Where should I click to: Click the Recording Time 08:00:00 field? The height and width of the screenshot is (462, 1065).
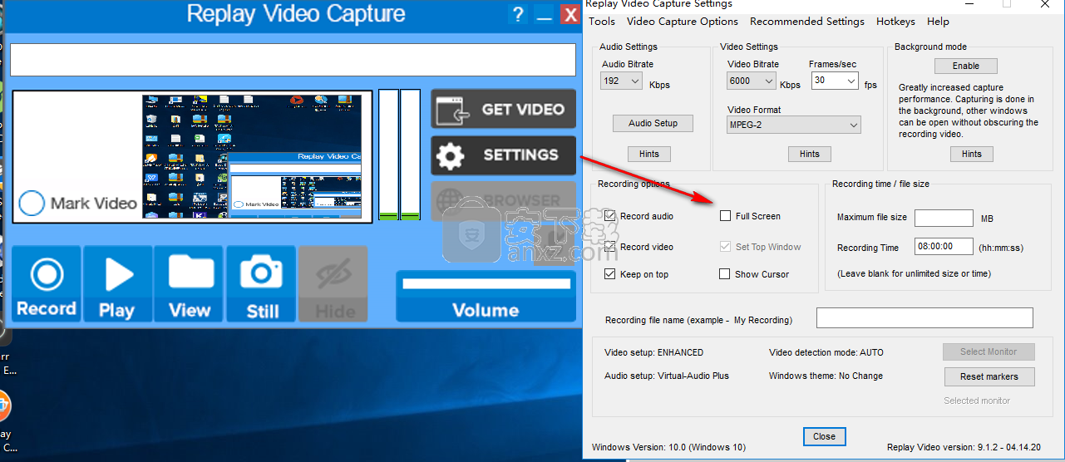[944, 247]
